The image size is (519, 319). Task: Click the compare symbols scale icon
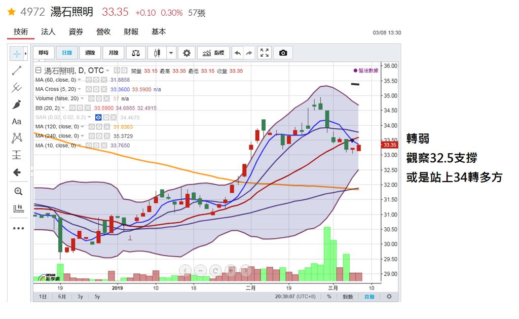click(x=135, y=53)
